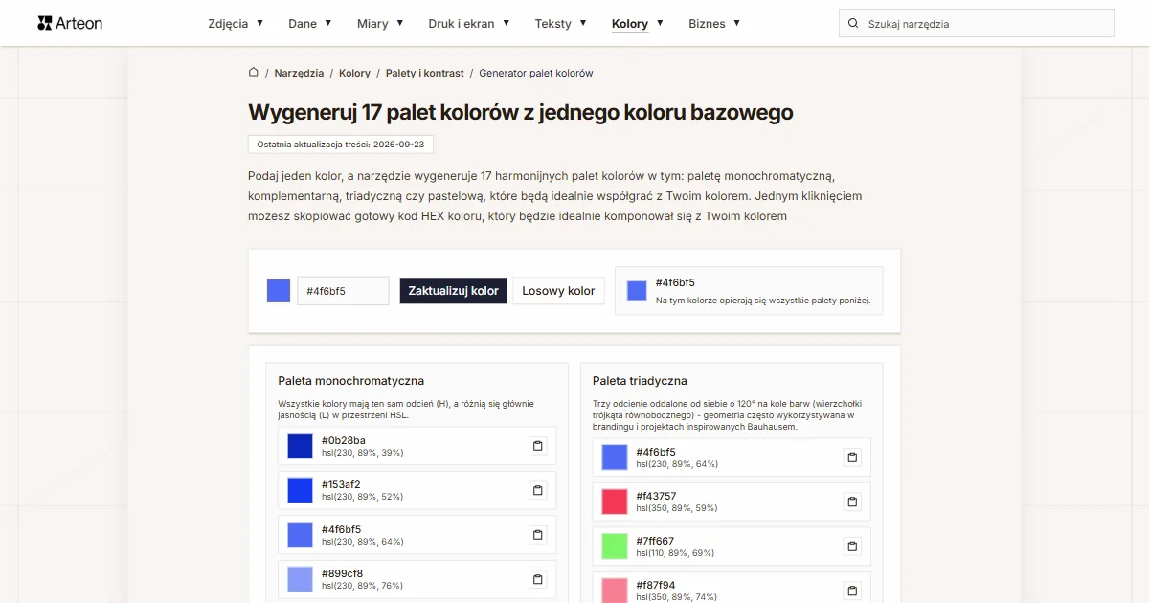Click the #f87f94 pink swatch
The width and height of the screenshot is (1149, 603).
tap(614, 591)
